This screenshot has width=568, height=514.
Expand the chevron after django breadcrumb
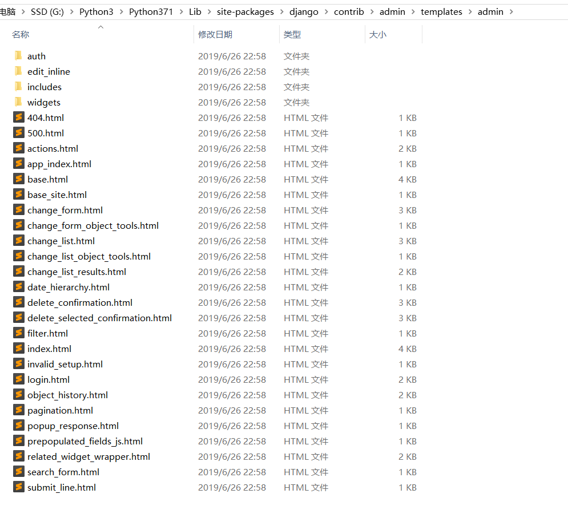(x=326, y=12)
